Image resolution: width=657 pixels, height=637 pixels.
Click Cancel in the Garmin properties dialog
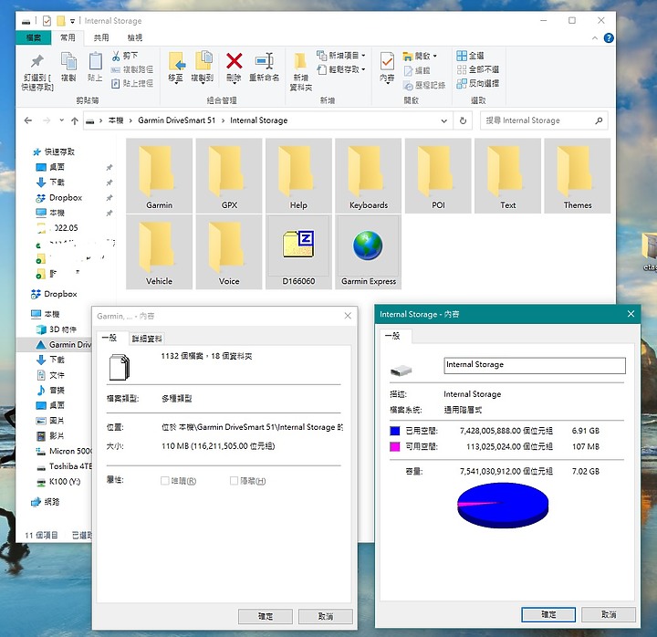point(326,616)
